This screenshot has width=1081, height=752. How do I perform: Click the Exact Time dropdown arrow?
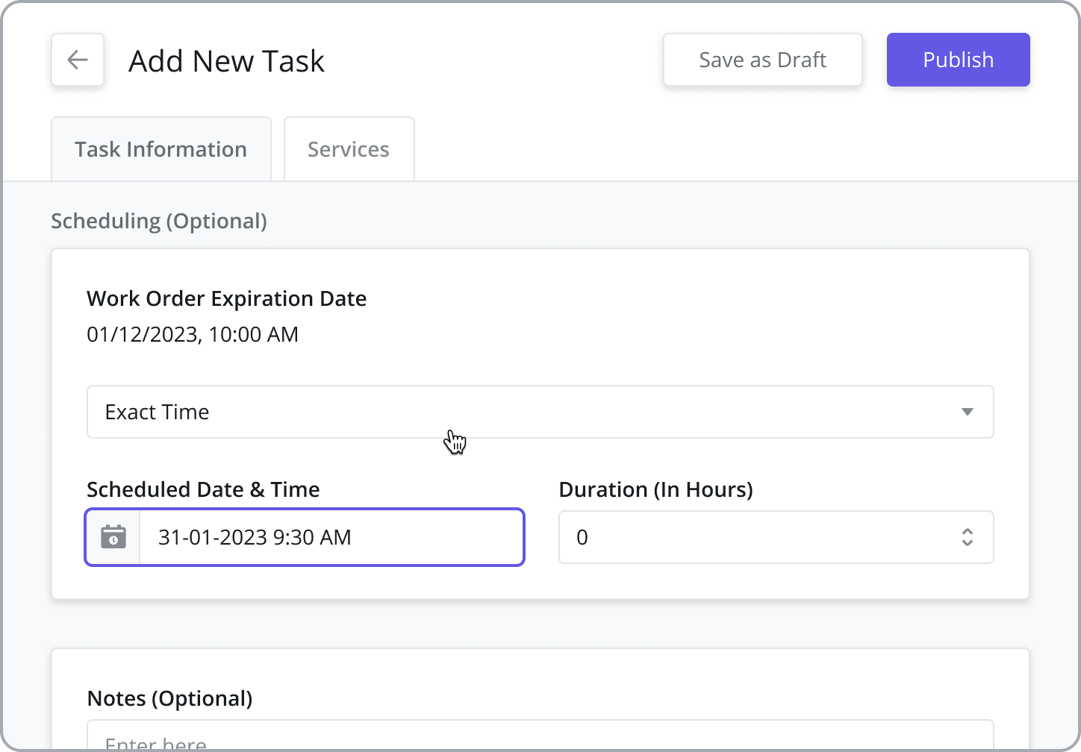click(x=968, y=412)
